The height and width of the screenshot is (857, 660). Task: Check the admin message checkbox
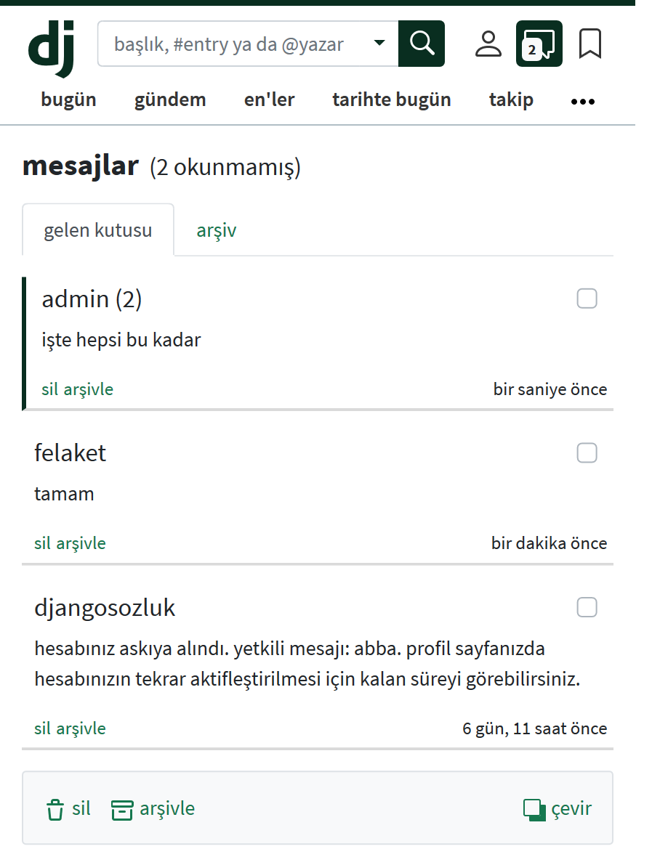587,298
